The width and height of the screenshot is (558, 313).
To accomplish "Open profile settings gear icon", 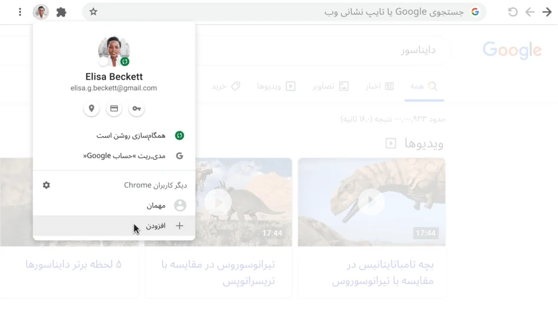I will point(47,185).
